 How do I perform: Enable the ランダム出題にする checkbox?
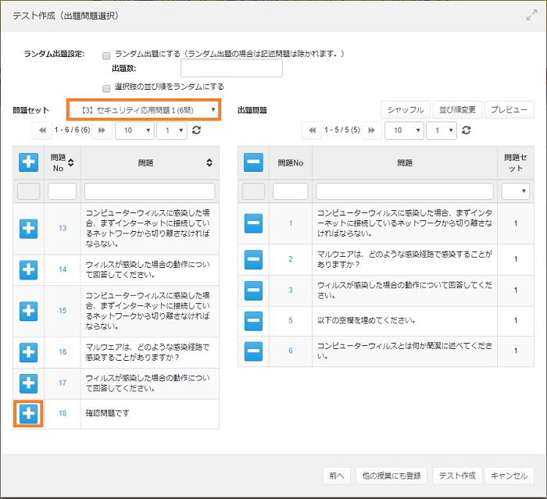pyautogui.click(x=106, y=55)
